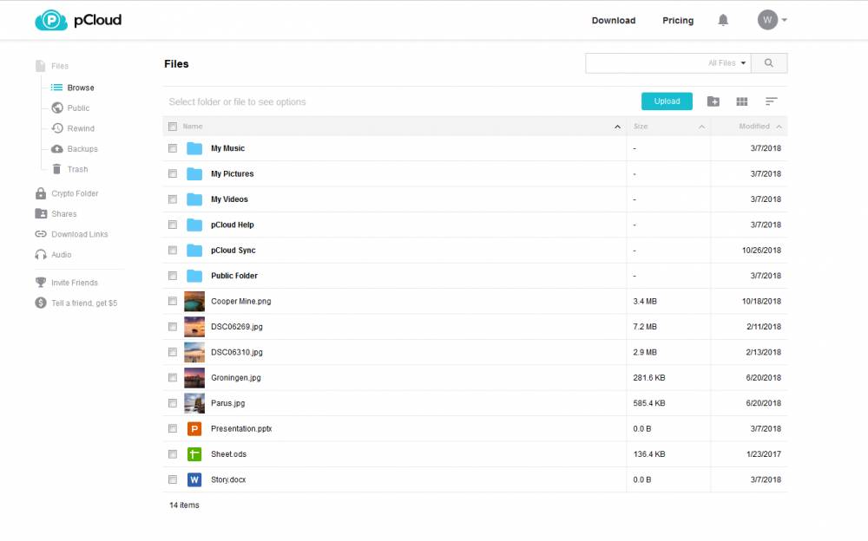This screenshot has width=868, height=541.
Task: Open the pCloud Sync folder icon
Action: click(x=194, y=250)
